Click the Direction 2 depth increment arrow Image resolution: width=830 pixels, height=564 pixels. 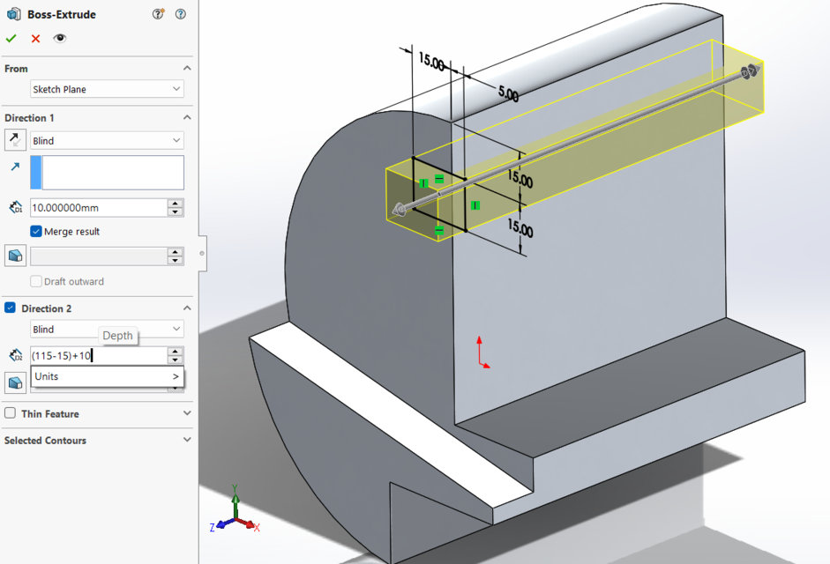(x=174, y=351)
